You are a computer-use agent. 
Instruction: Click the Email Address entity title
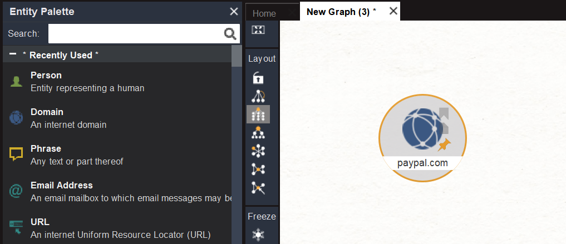[62, 185]
